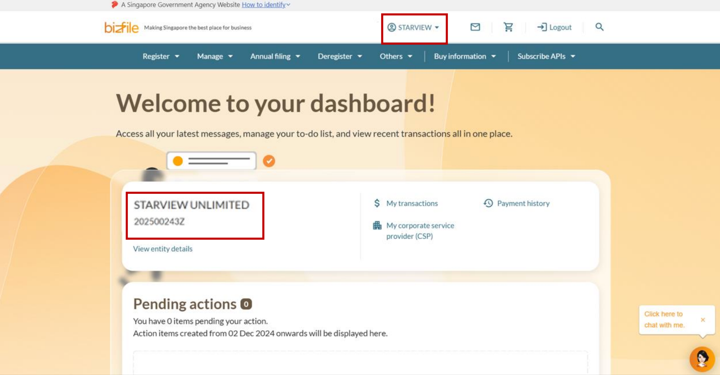720x375 pixels.
Task: Open the shopping cart icon
Action: (x=508, y=27)
